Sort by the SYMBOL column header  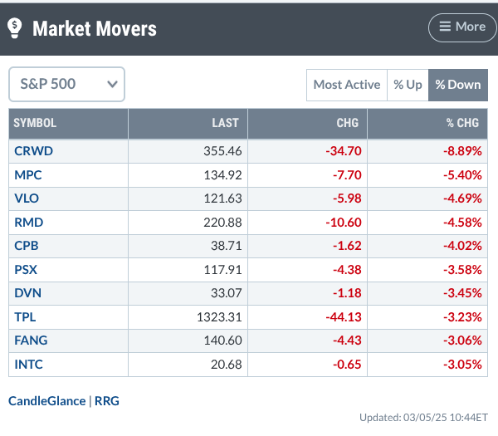point(68,123)
